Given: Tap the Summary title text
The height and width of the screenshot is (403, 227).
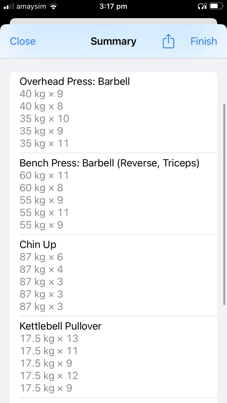Looking at the screenshot, I should coord(113,41).
